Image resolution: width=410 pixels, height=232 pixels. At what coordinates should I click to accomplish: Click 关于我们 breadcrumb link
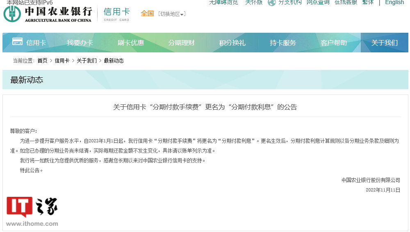[x=87, y=61]
